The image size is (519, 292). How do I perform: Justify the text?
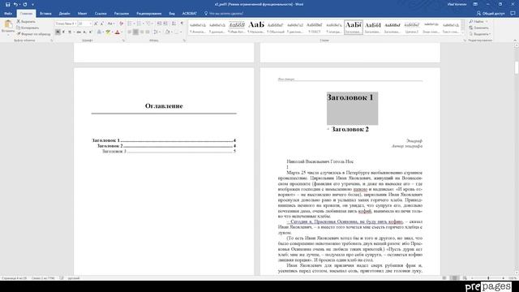[x=148, y=32]
